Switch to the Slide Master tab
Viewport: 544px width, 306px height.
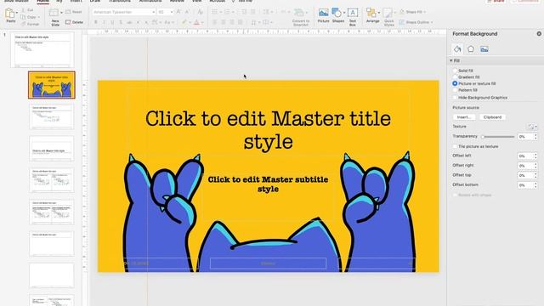click(16, 1)
